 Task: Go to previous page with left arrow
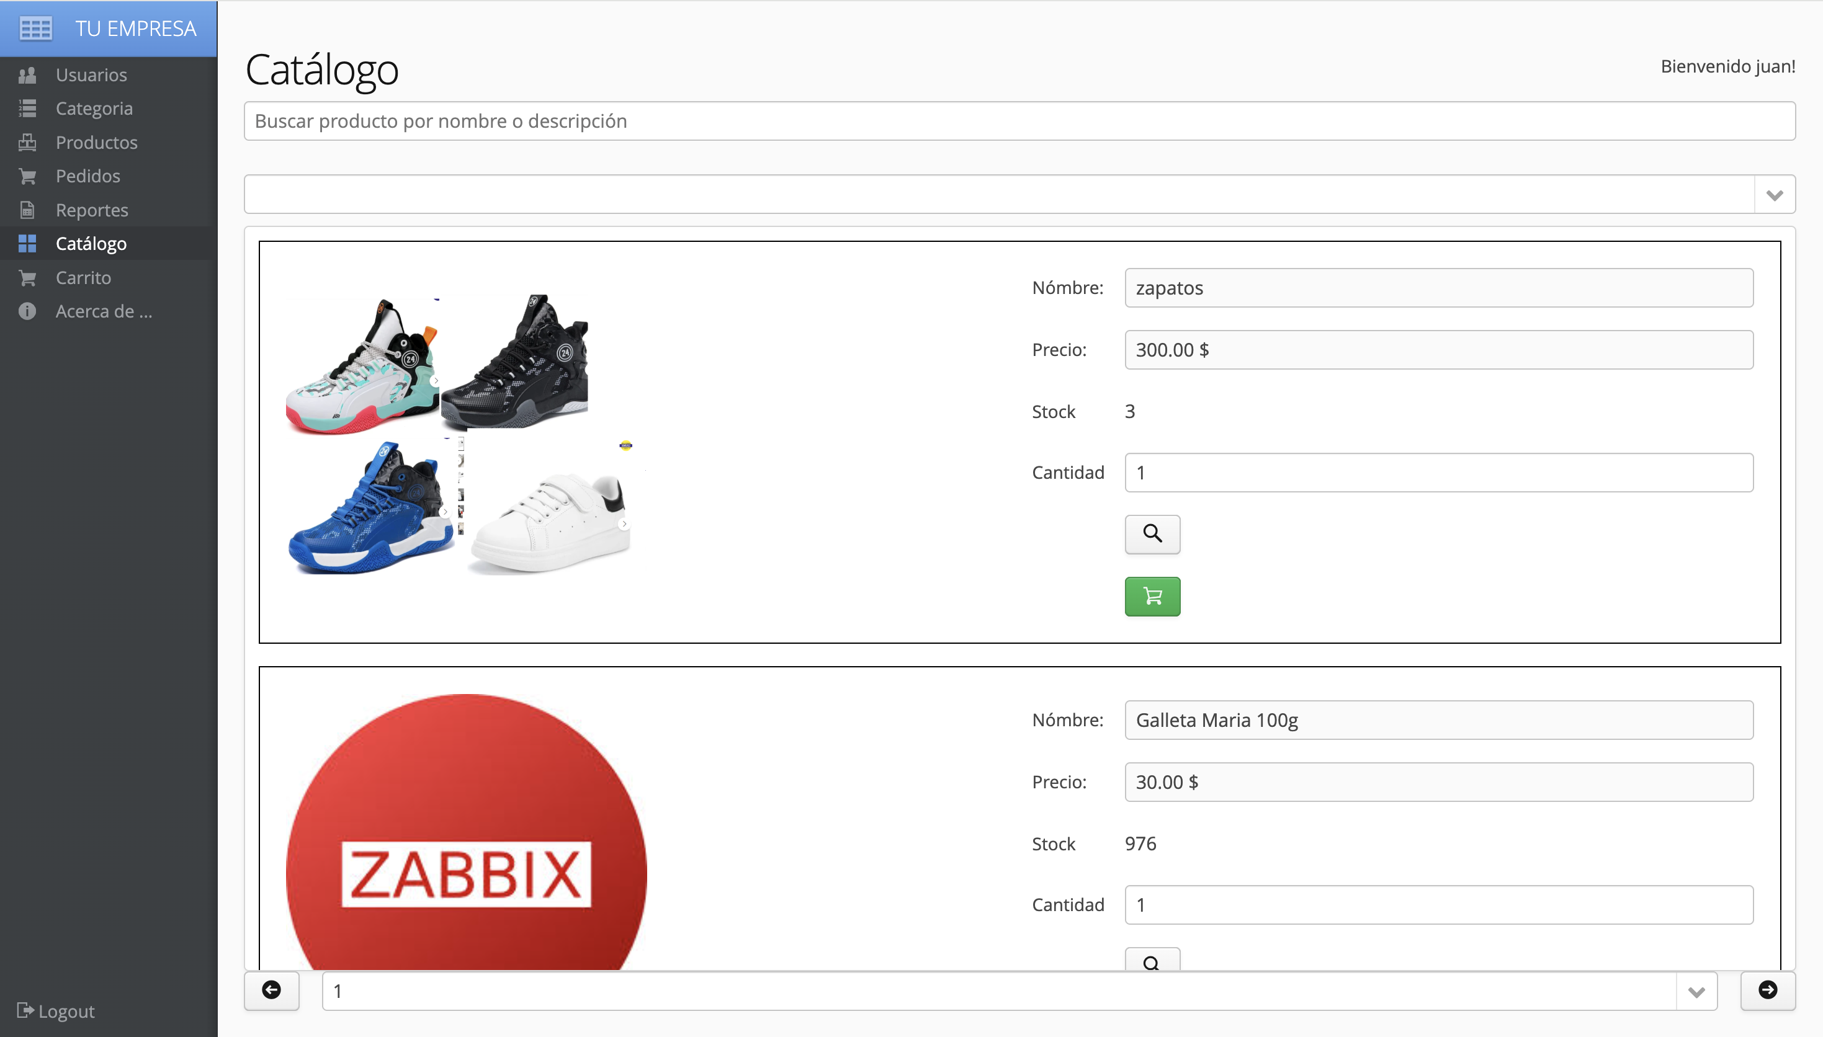click(271, 990)
